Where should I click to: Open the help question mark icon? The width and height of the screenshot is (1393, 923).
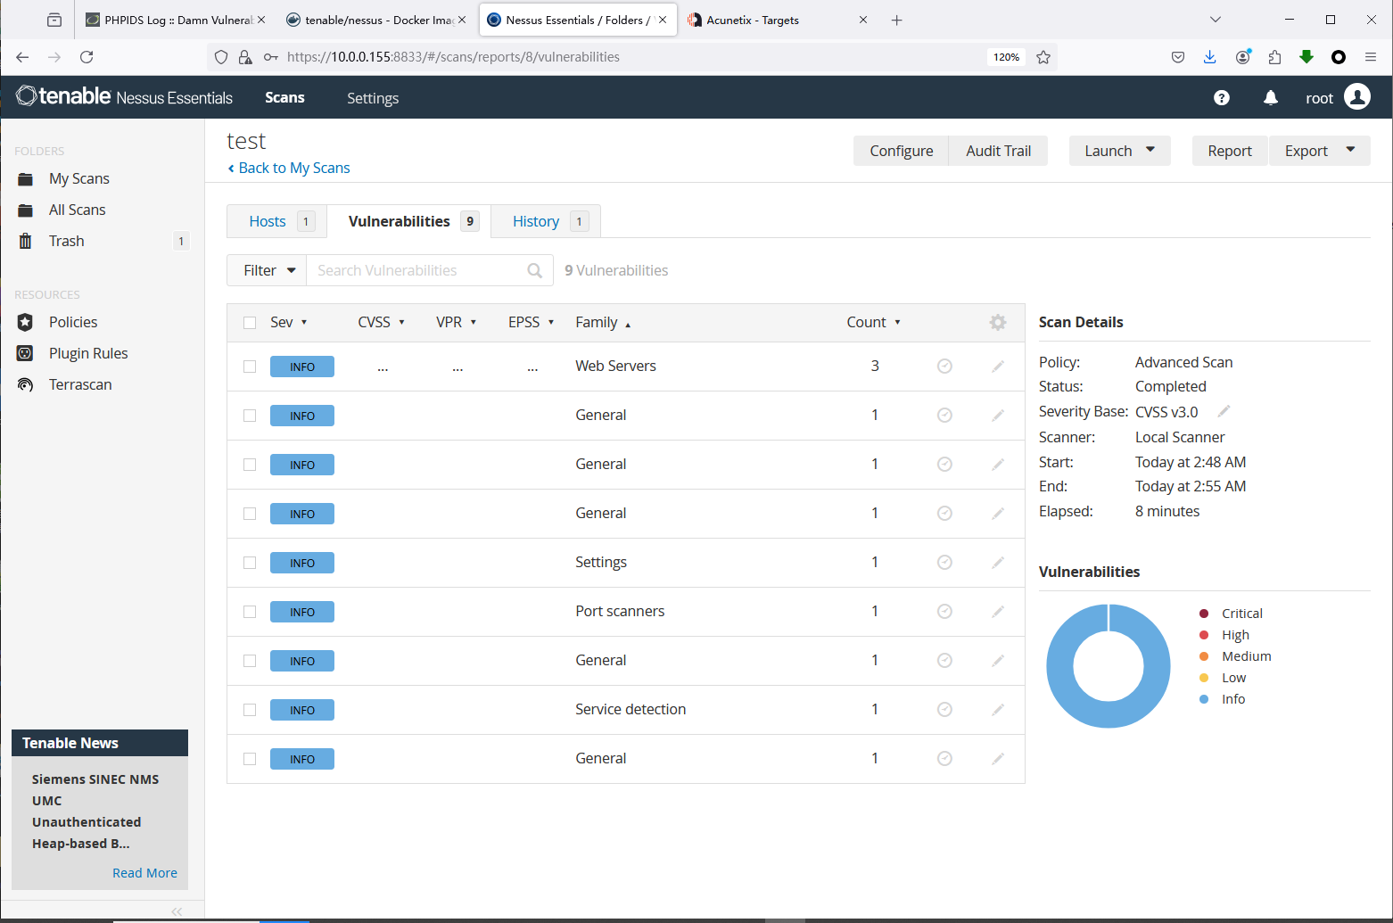click(x=1222, y=98)
